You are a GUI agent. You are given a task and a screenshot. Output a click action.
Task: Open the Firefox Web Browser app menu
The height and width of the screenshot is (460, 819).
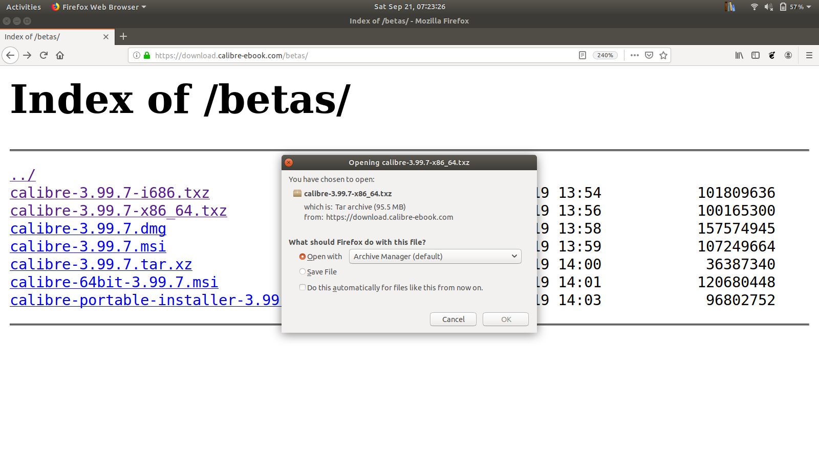99,7
